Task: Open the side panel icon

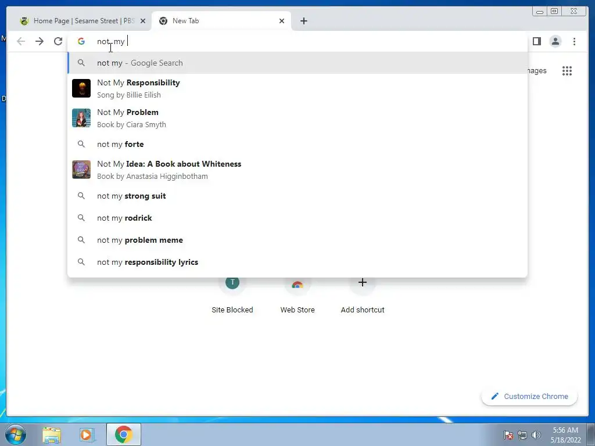Action: tap(536, 41)
